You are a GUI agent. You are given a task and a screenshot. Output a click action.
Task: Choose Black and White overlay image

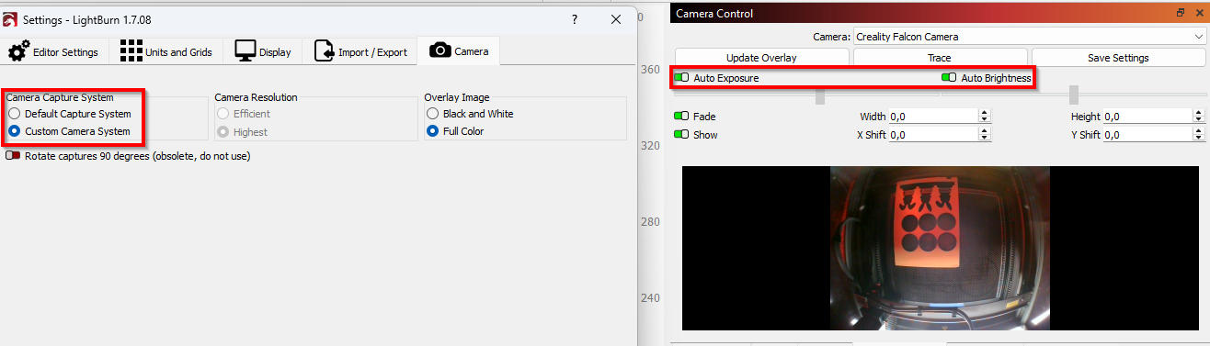(x=433, y=114)
